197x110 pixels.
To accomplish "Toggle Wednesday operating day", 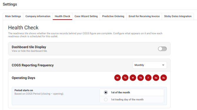I will tap(133, 78).
